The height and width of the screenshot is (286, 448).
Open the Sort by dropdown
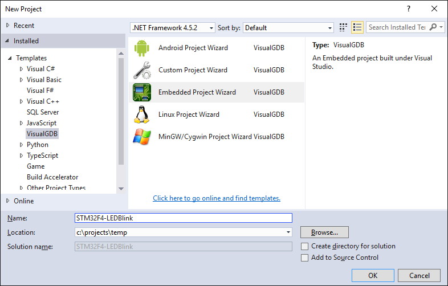pos(288,27)
